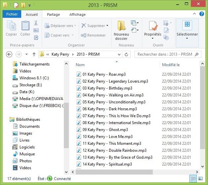Image resolution: width=208 pixels, height=185 pixels.
Task: Select file 01 Katy Perry - Roar.mp3
Action: (101, 74)
